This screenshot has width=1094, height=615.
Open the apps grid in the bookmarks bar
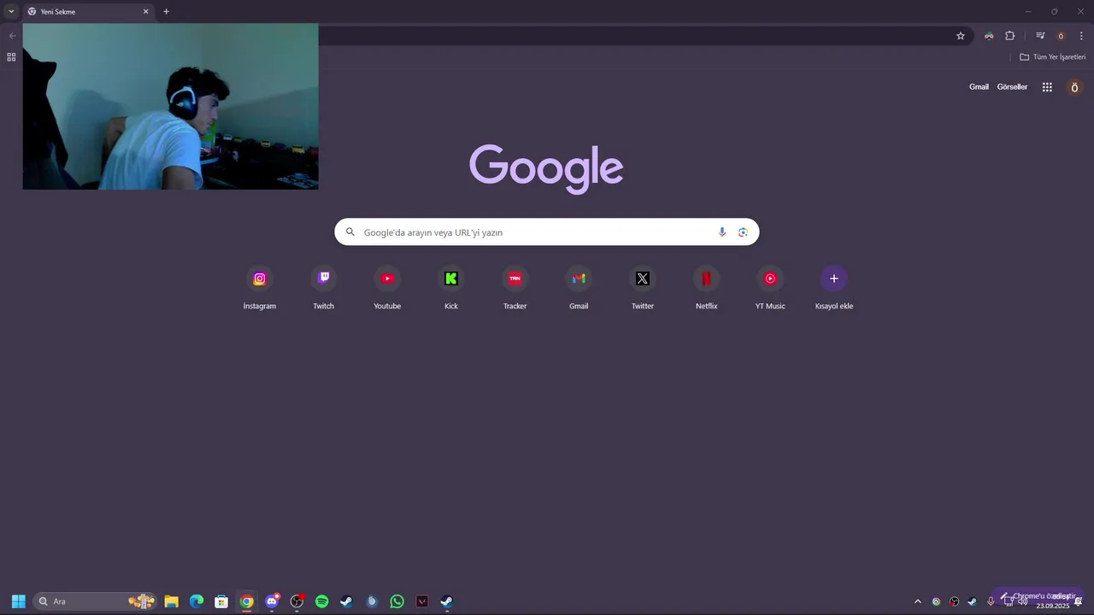coord(11,57)
